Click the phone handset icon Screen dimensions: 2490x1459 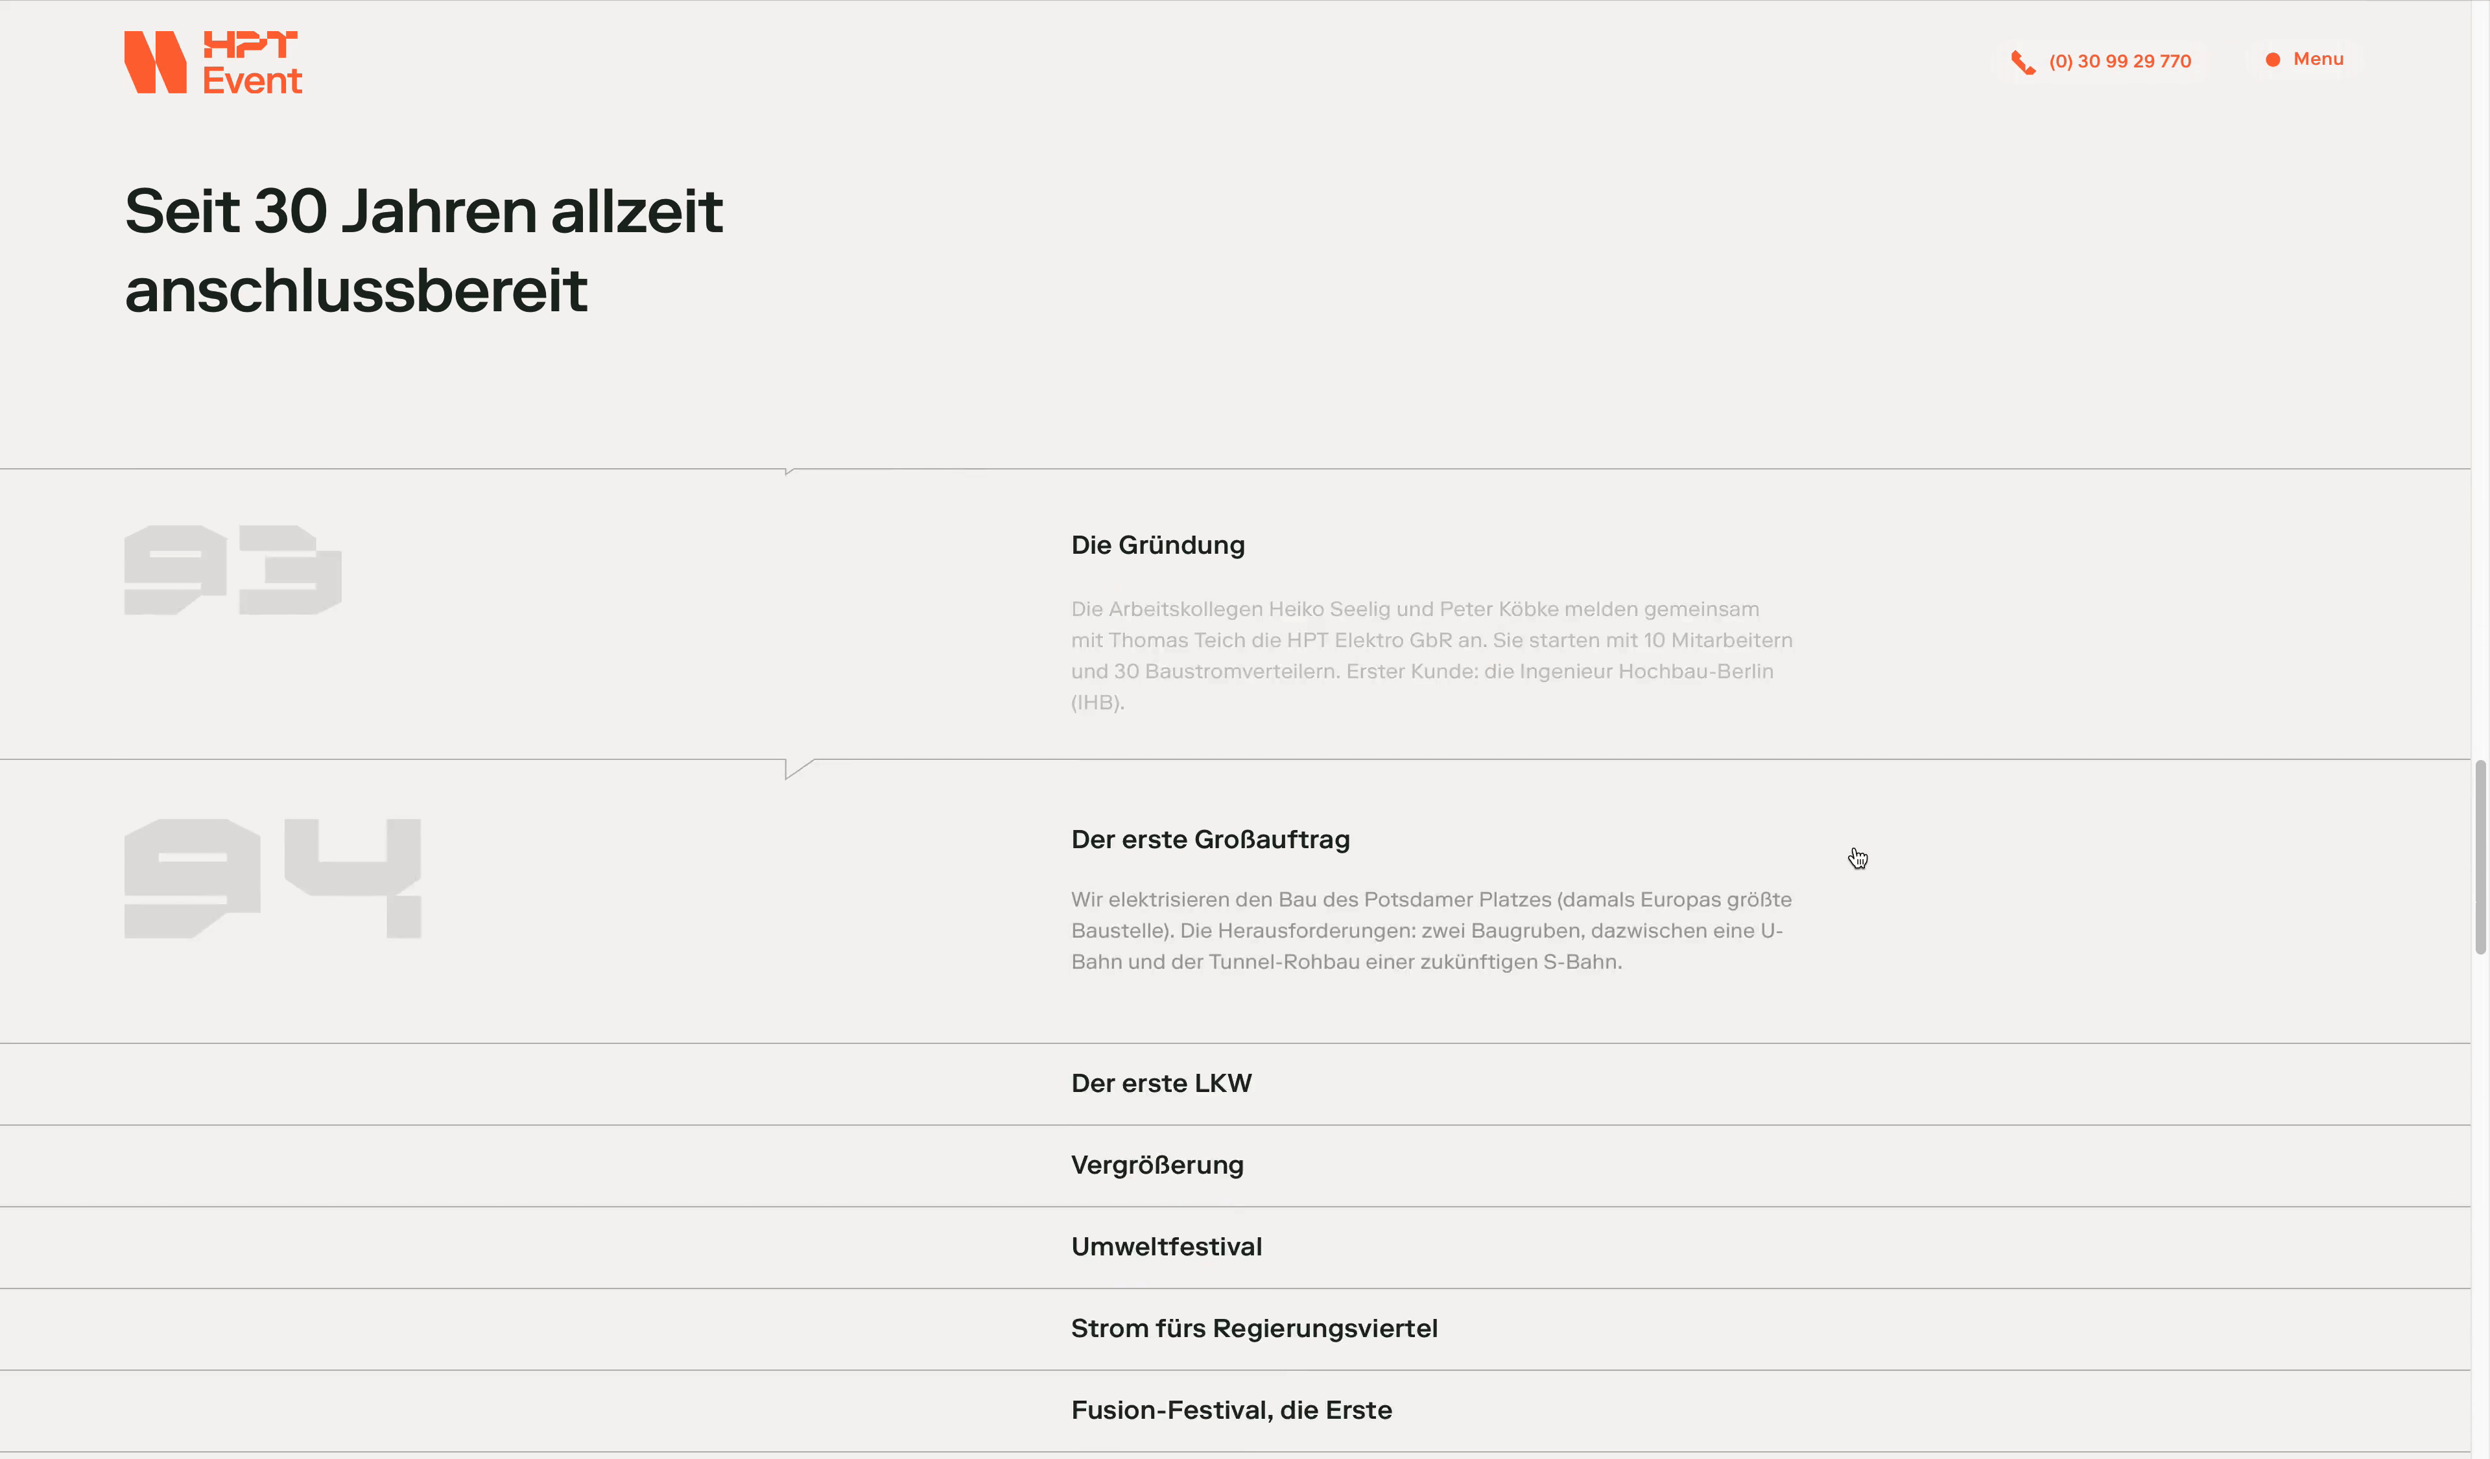pyautogui.click(x=2022, y=62)
